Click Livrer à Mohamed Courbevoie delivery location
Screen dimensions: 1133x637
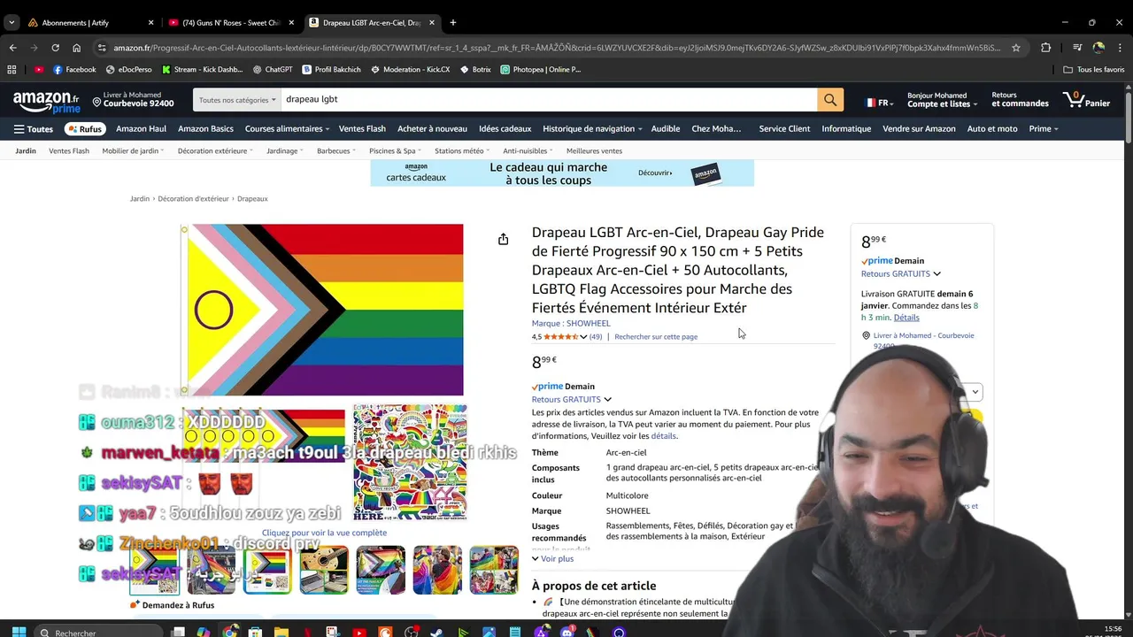click(x=133, y=100)
